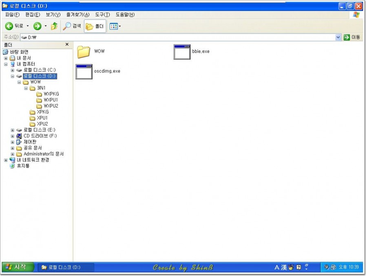Click the bbie.exe file name

point(201,51)
